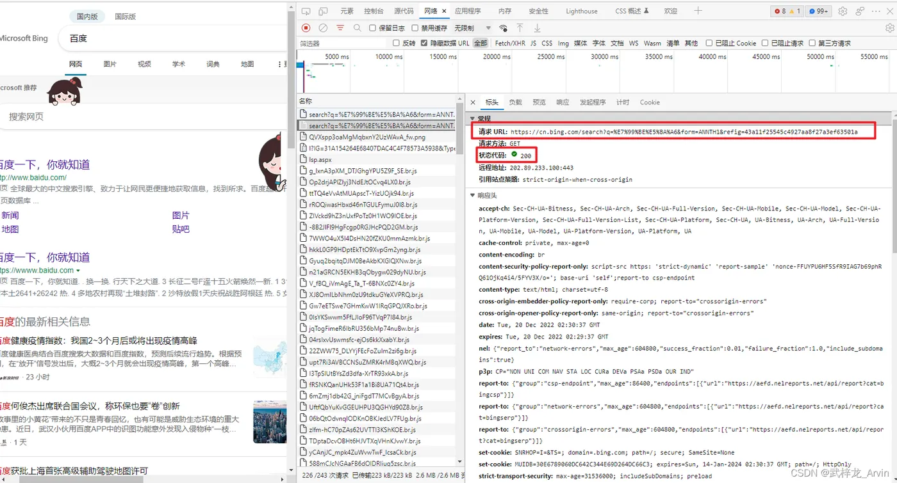The width and height of the screenshot is (897, 483).
Task: Open the 源代码 DevTools tab
Action: pos(404,11)
